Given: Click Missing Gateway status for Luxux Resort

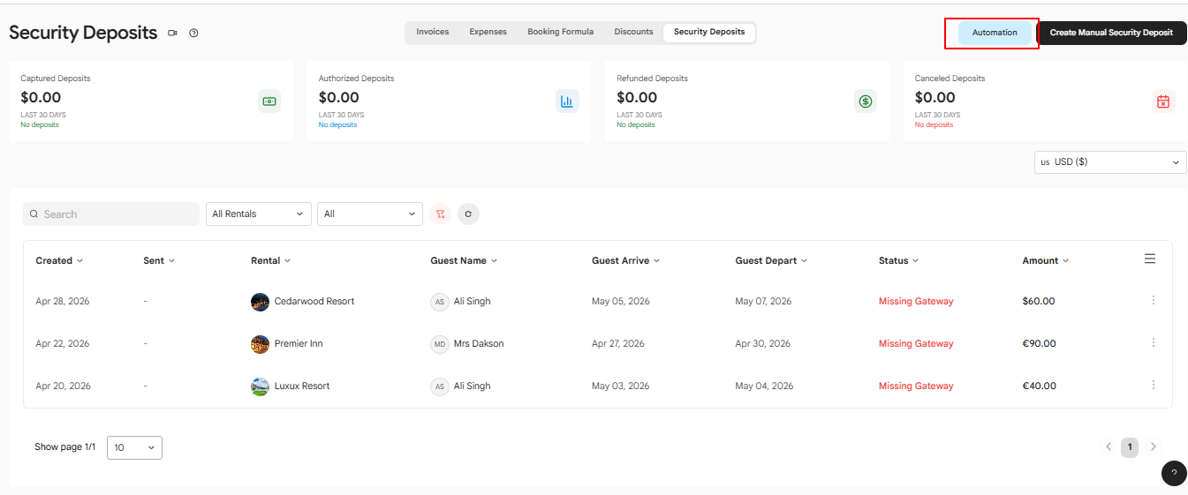Looking at the screenshot, I should click(916, 386).
